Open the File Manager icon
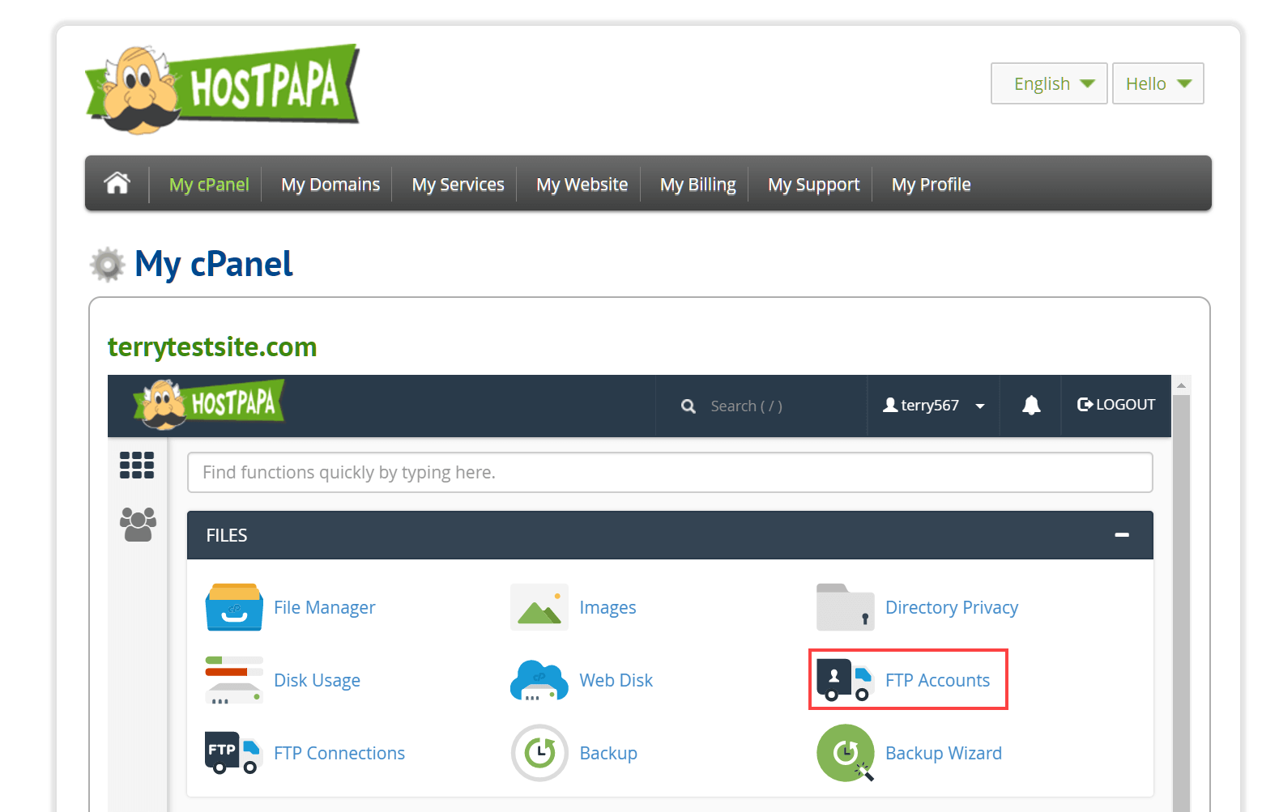The width and height of the screenshot is (1279, 812). point(234,607)
